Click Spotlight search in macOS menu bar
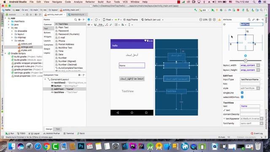270x152 pixels. [x=254, y=2]
